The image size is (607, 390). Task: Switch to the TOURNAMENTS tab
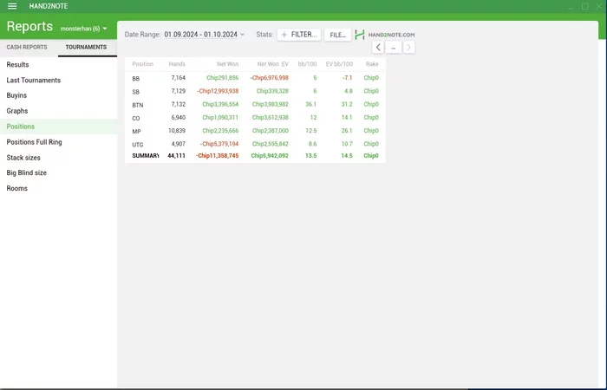[86, 47]
